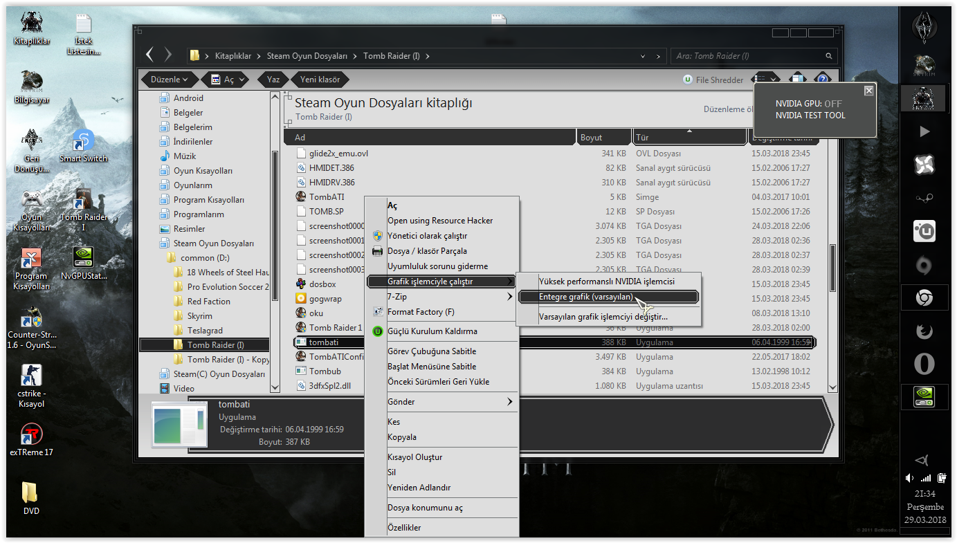The height and width of the screenshot is (543, 957).
Task: Select Red Faction folder in the tree
Action: coord(209,301)
